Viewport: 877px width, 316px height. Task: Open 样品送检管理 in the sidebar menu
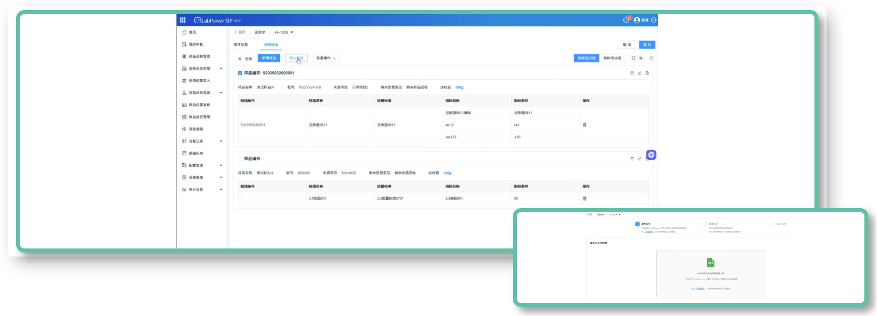click(x=199, y=56)
